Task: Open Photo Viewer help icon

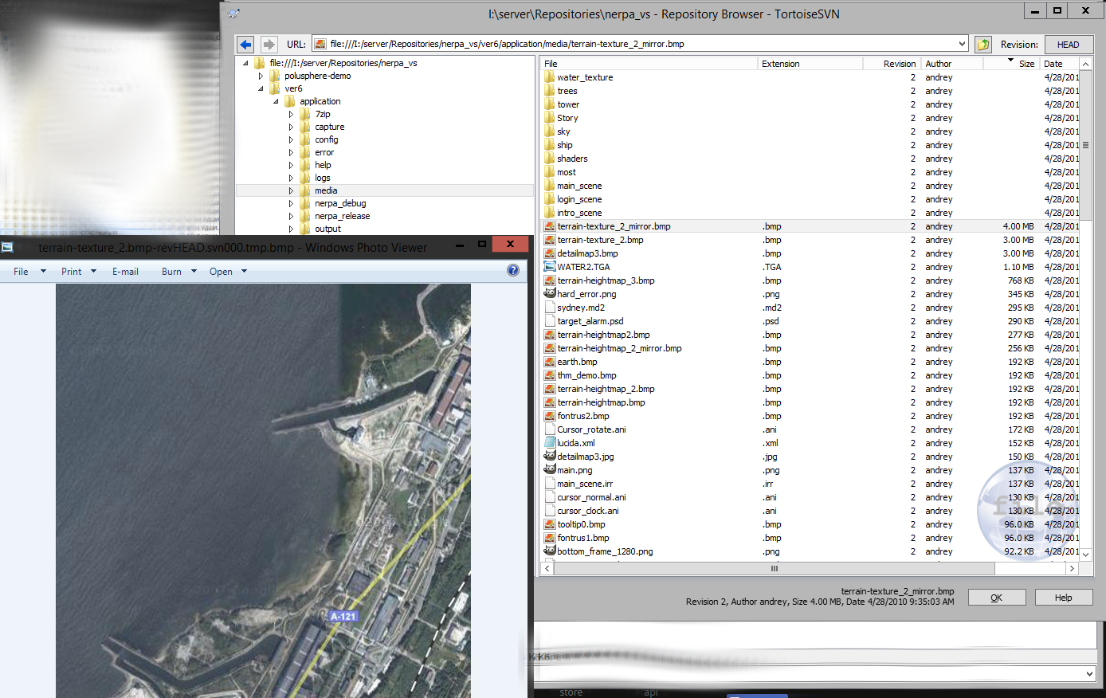Action: (x=513, y=271)
